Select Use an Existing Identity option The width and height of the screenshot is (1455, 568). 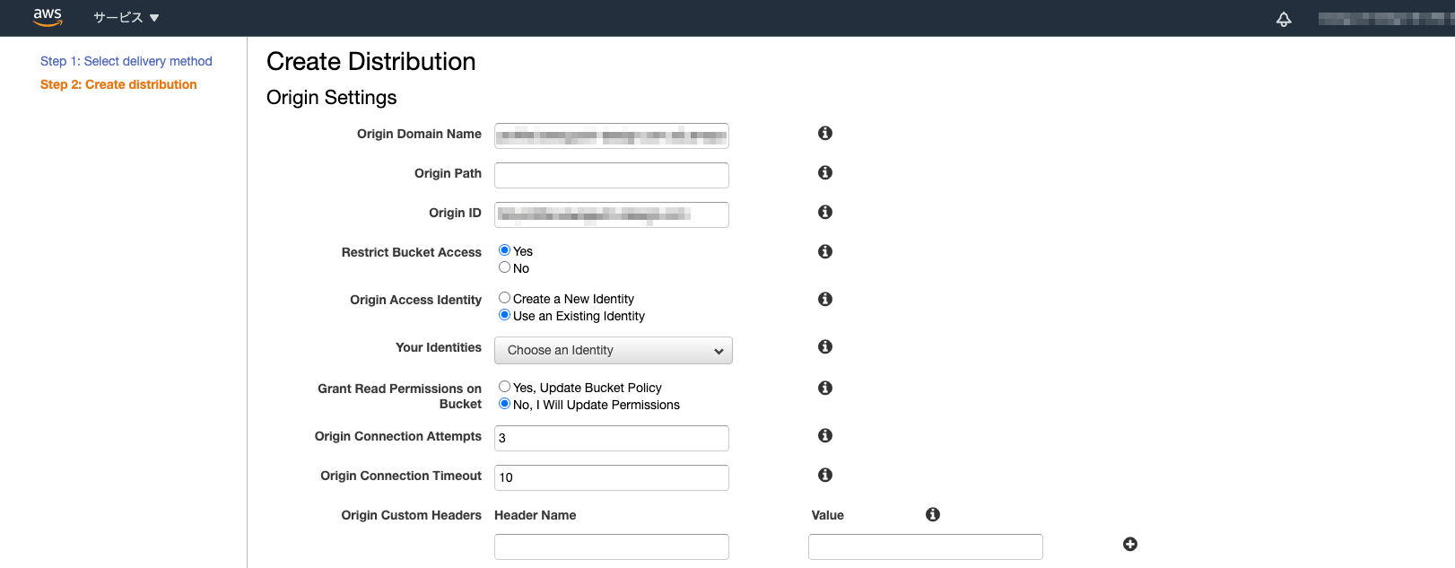point(505,315)
